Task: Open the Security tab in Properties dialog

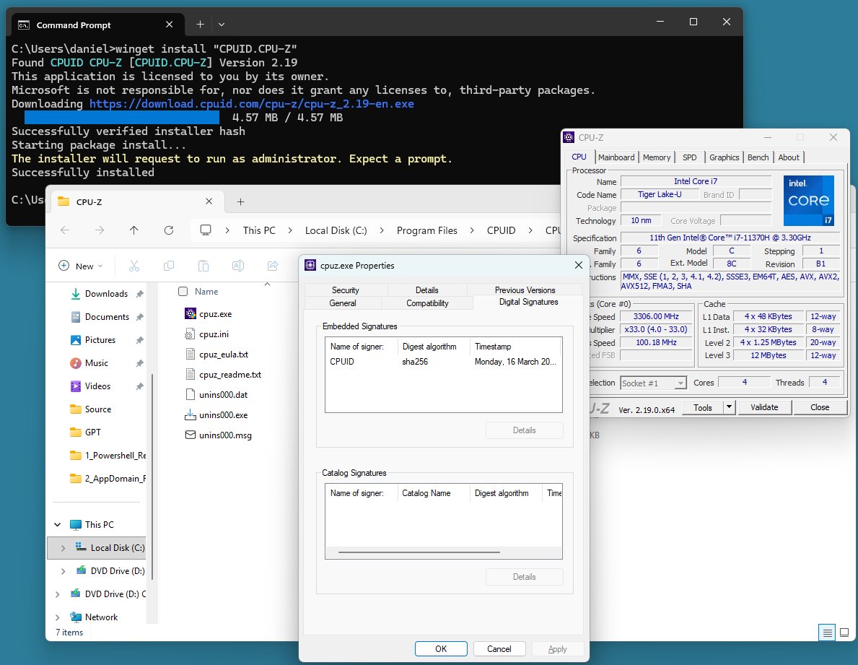Action: pos(345,290)
